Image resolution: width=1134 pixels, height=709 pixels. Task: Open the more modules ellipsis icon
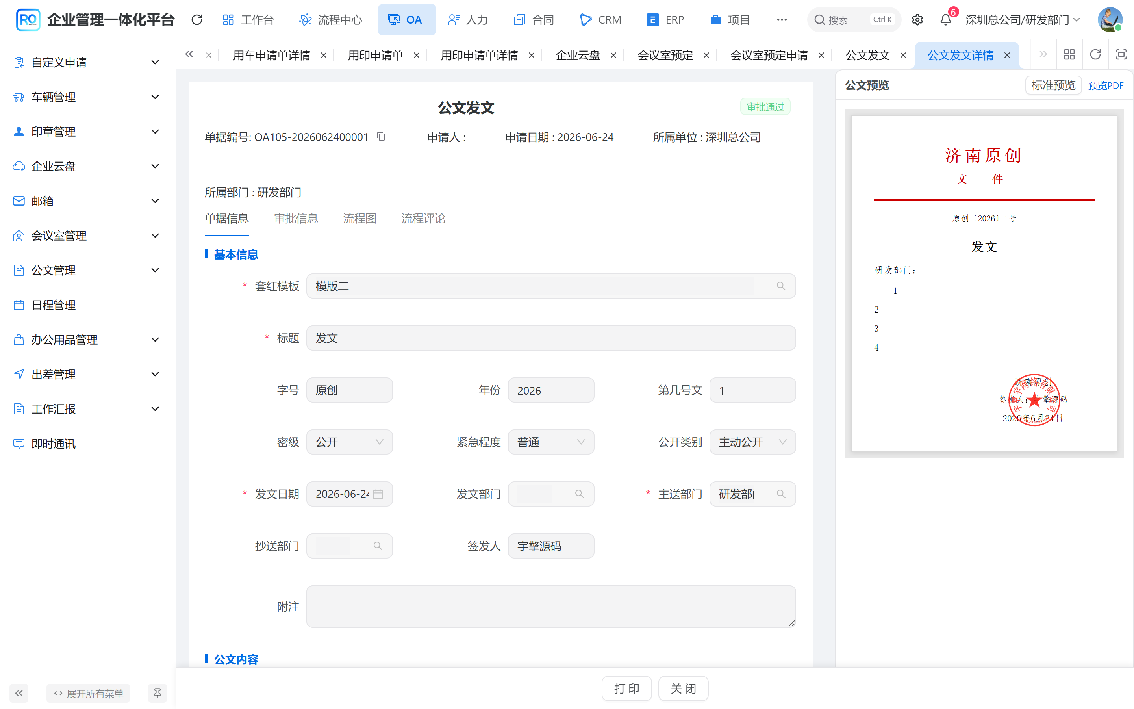(782, 20)
